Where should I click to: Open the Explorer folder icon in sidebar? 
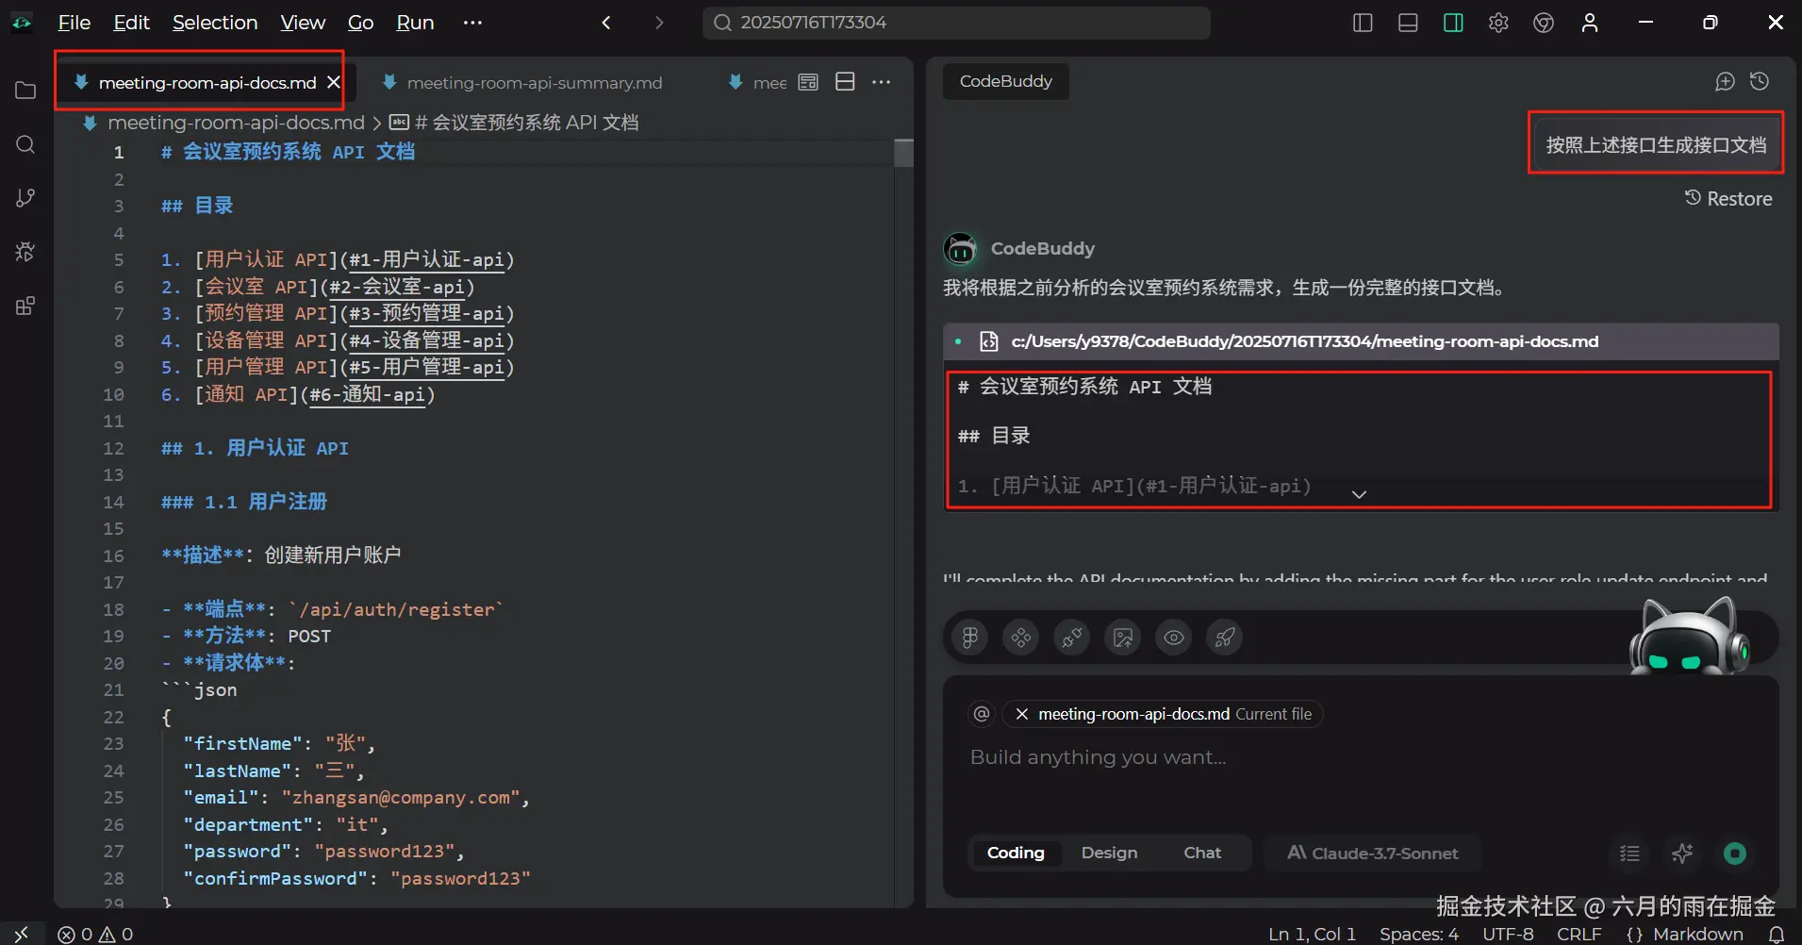[x=25, y=91]
